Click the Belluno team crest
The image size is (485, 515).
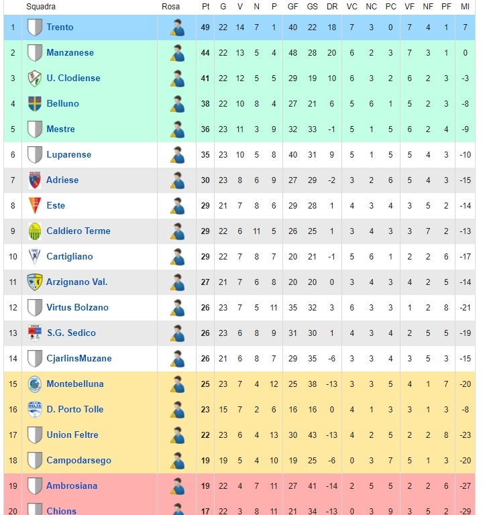(x=34, y=104)
